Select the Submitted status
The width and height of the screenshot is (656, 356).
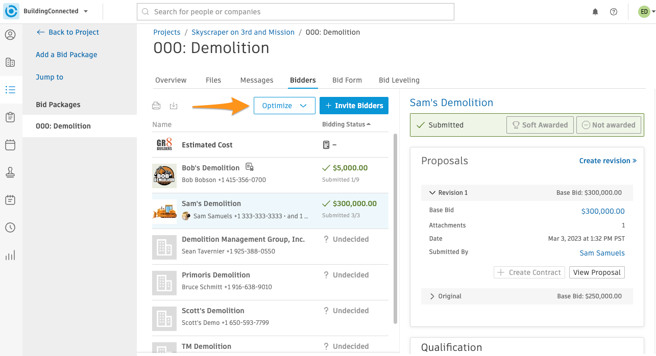pyautogui.click(x=440, y=125)
